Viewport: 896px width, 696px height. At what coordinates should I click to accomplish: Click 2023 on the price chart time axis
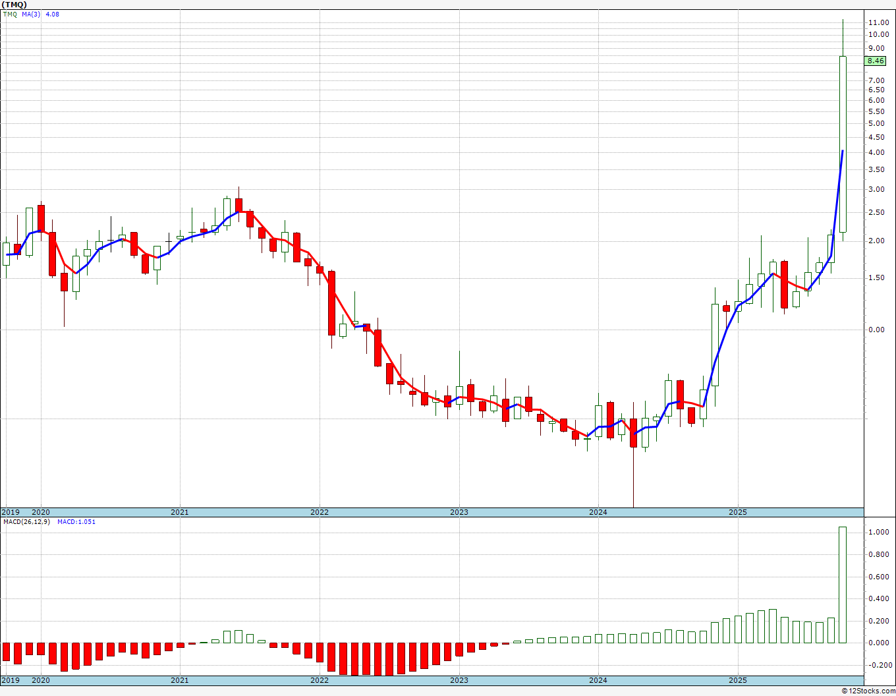pos(459,512)
